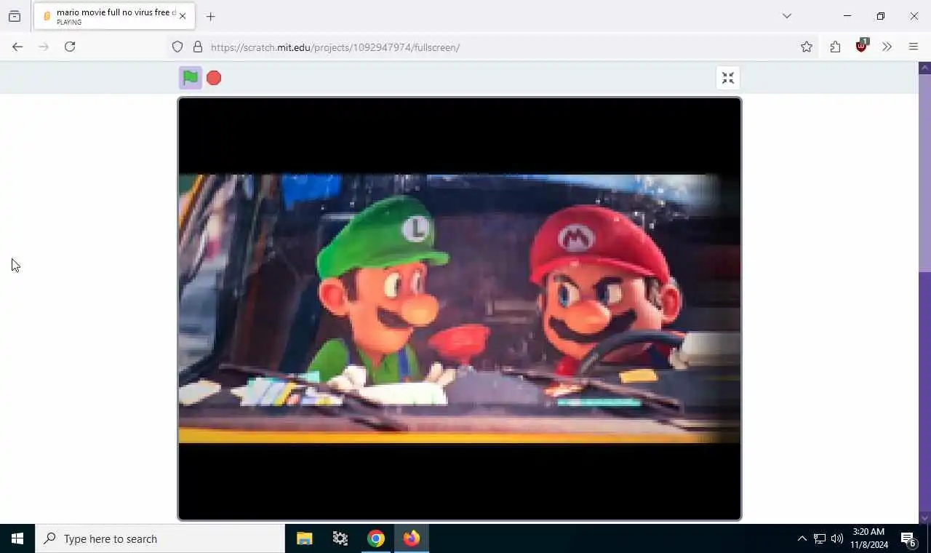Go back to the previous page
Viewport: 931px width, 553px height.
pyautogui.click(x=17, y=47)
